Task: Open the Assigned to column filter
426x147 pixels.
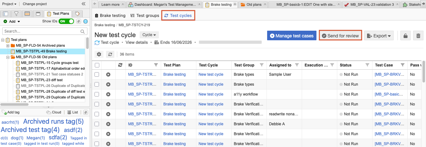Action: pos(297,65)
